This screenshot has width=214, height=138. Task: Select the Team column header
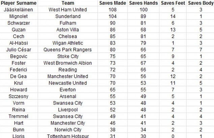coord(68,3)
